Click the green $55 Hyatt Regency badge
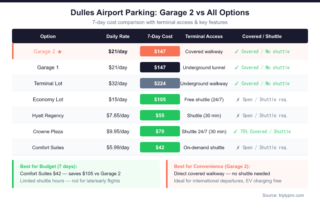This screenshot has width=320, height=200. 160,116
